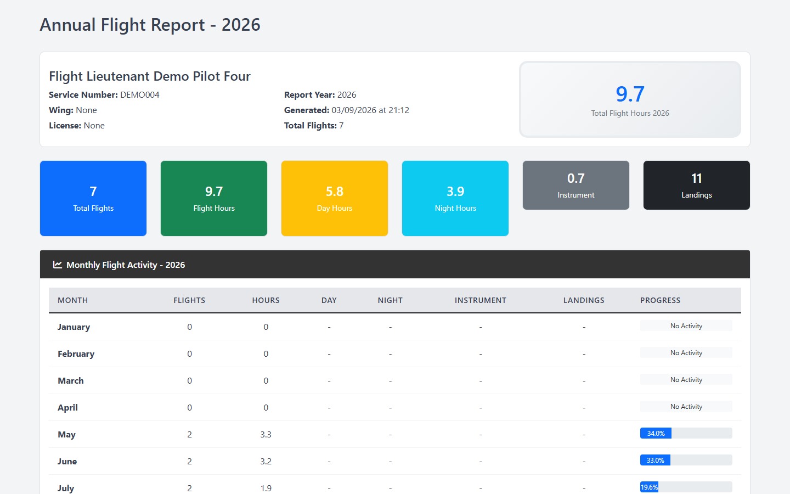Image resolution: width=790 pixels, height=494 pixels.
Task: Click the NIGHT column header
Action: [x=390, y=300]
